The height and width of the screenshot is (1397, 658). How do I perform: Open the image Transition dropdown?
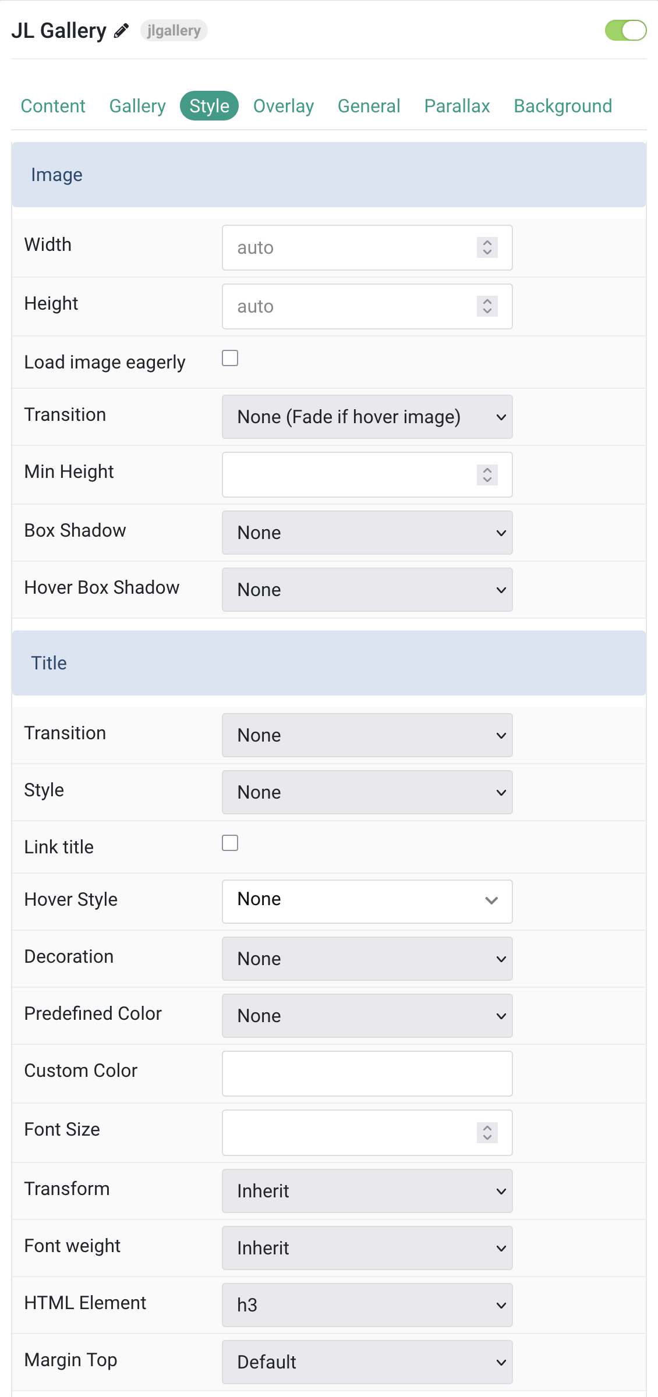point(367,417)
